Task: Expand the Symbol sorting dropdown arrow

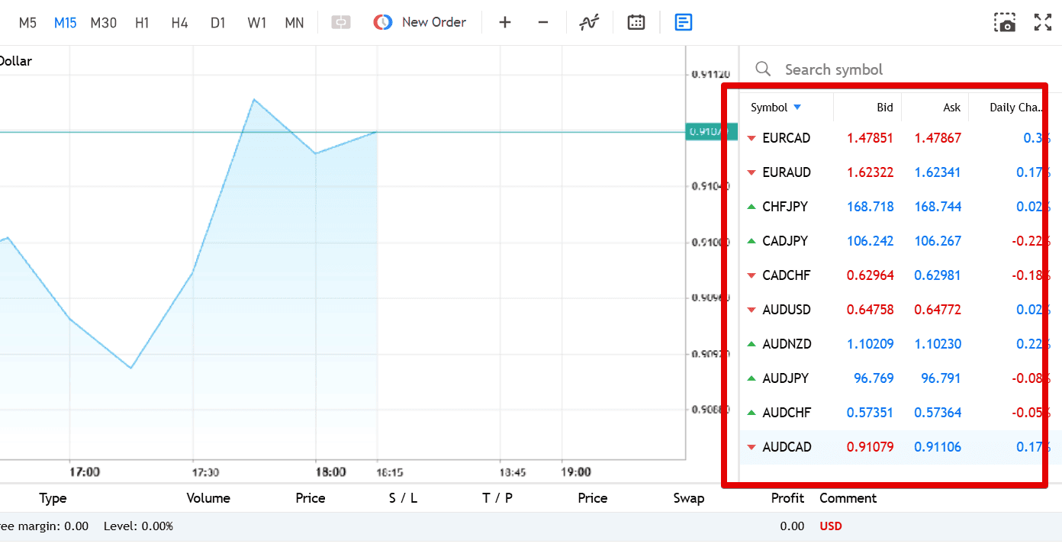Action: (x=798, y=107)
